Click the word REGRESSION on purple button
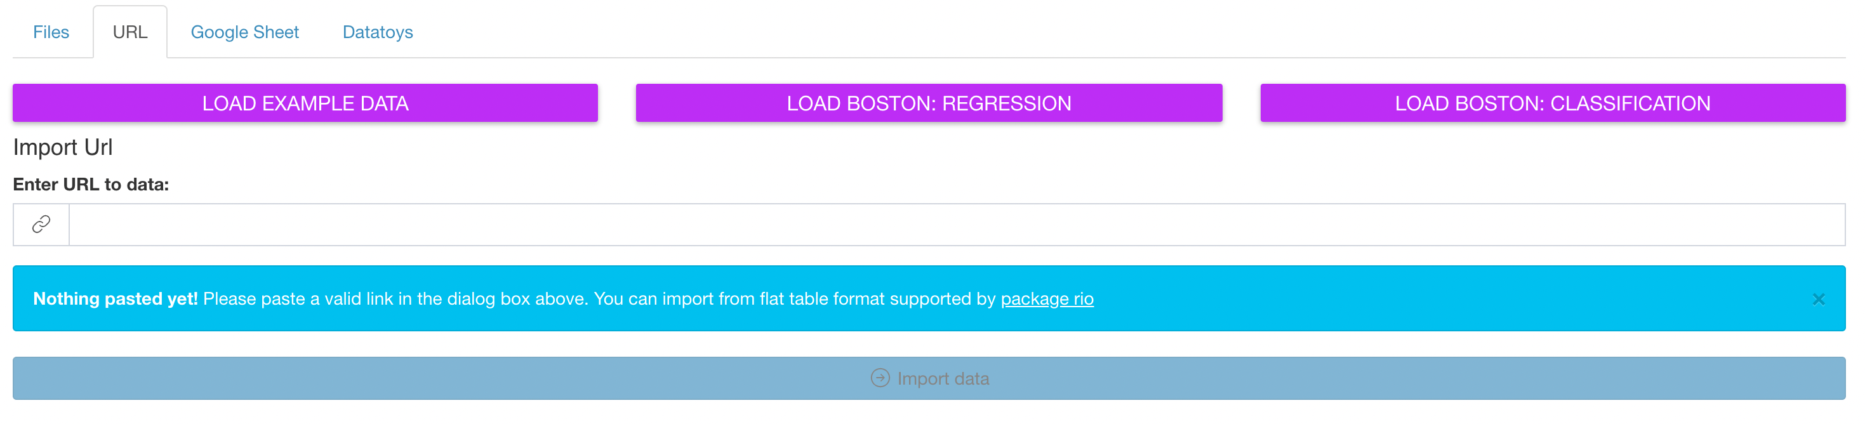 coord(1006,103)
